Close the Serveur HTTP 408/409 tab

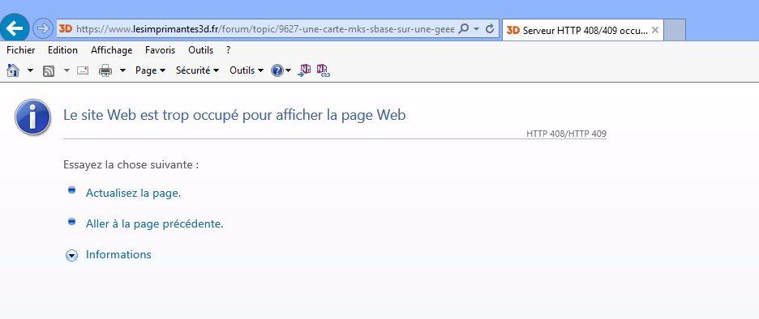pos(655,30)
